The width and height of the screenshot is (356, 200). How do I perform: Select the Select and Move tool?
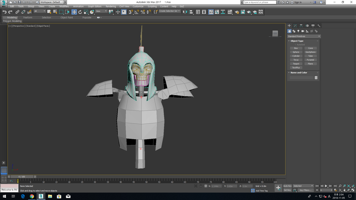tap(74, 12)
